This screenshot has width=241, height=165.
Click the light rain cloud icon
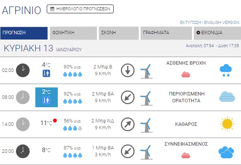226,70
